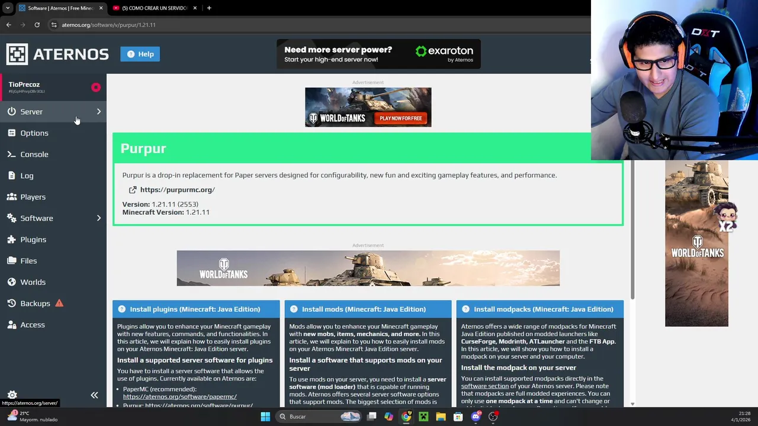The width and height of the screenshot is (758, 426).
Task: Open Install modpacks article header
Action: coord(540,309)
